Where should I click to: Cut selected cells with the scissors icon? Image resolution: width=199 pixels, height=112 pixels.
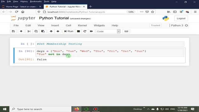click(x=29, y=31)
